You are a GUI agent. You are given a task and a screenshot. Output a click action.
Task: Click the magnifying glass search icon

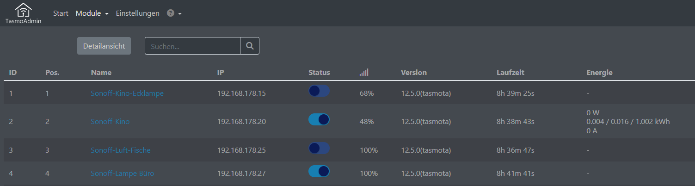(x=250, y=46)
